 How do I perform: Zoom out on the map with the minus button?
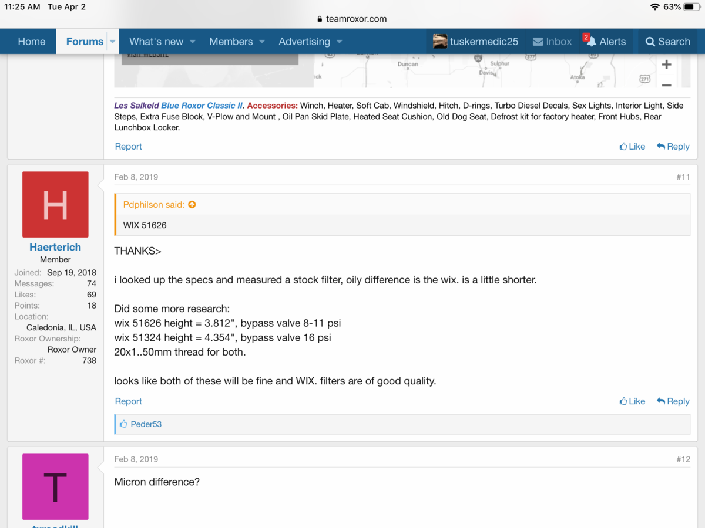point(666,84)
